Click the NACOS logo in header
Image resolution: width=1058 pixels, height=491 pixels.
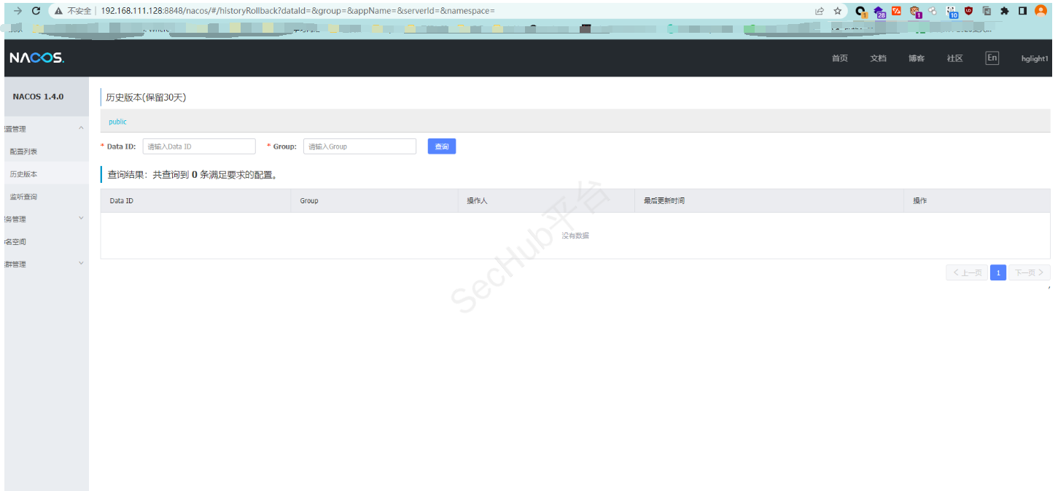click(x=36, y=58)
